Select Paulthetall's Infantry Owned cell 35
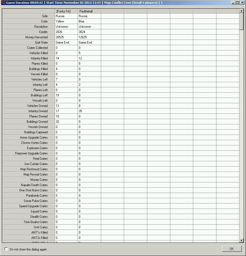Viewport: 246px width, 256px height. 89,111
